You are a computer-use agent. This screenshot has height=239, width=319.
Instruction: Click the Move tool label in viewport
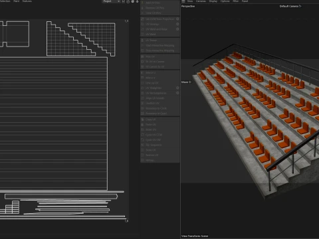point(186,82)
